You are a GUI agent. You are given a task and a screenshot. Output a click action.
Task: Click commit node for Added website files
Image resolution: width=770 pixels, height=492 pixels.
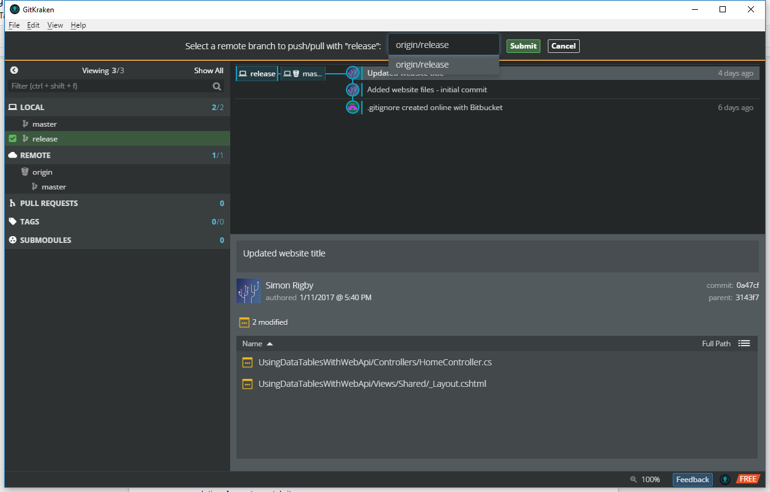(352, 90)
